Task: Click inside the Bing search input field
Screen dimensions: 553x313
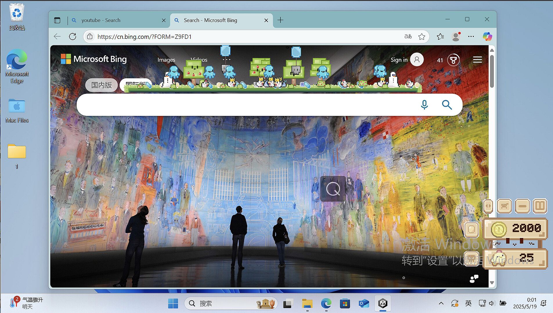Action: (x=247, y=105)
